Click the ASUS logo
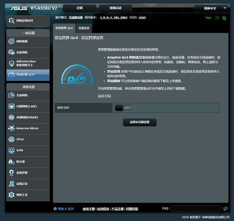Viewport: 234px width, 221px height. tap(19, 8)
